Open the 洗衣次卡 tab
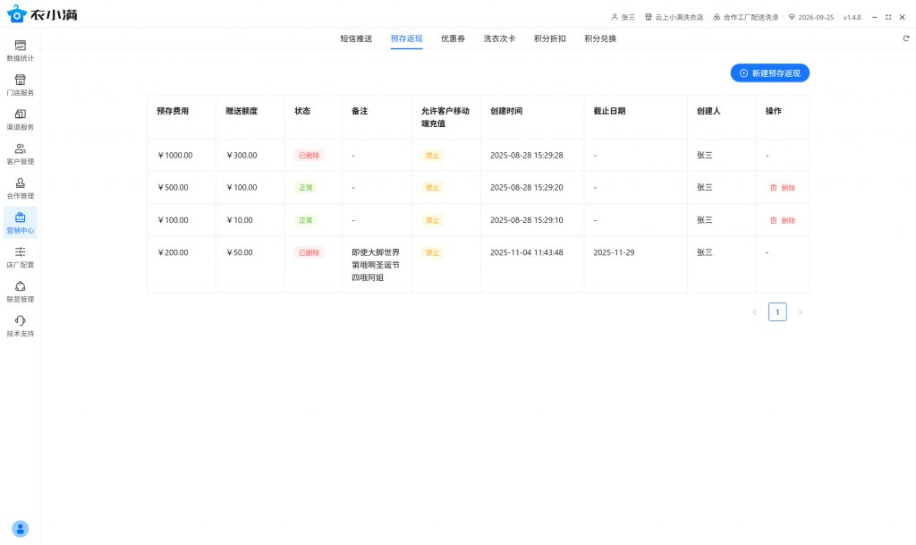 [499, 38]
